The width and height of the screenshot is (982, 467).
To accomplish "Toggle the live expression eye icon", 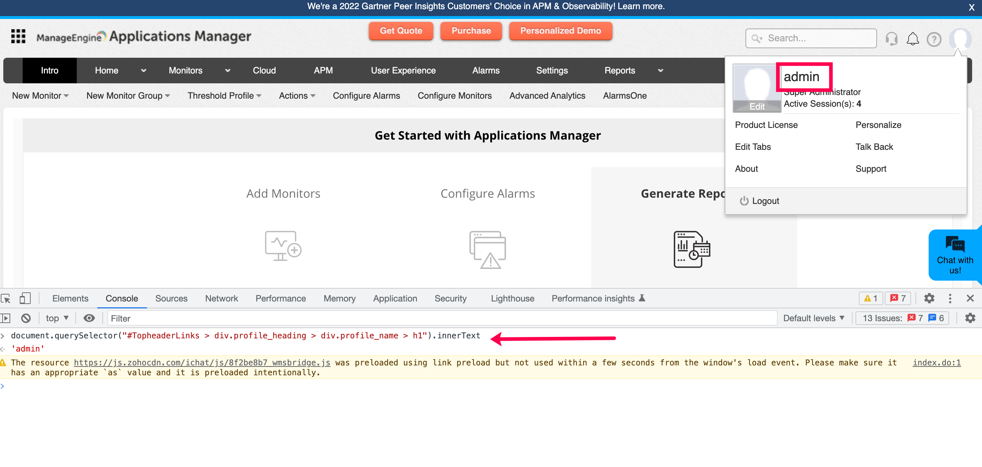I will 89,318.
